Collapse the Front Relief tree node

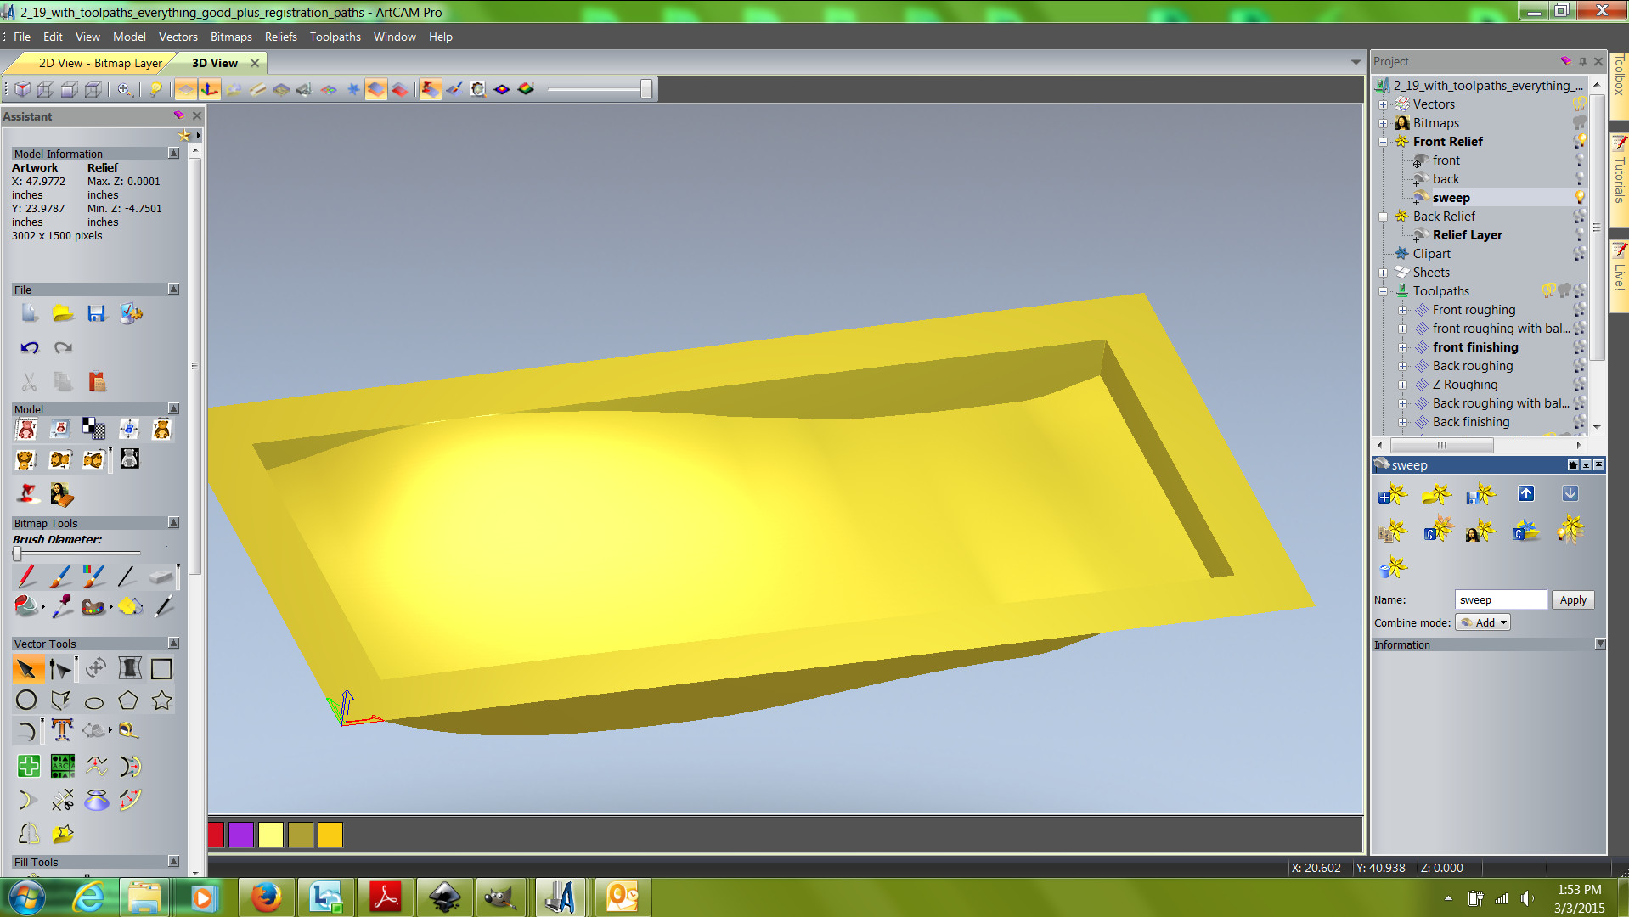pyautogui.click(x=1383, y=142)
